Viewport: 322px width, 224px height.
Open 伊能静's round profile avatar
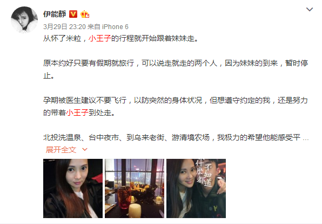point(24,20)
